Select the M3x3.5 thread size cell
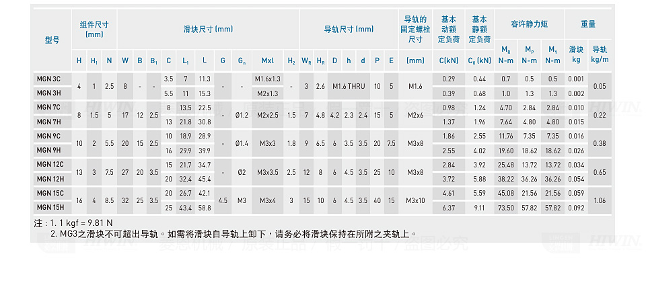This screenshot has height=281, width=646. click(267, 172)
